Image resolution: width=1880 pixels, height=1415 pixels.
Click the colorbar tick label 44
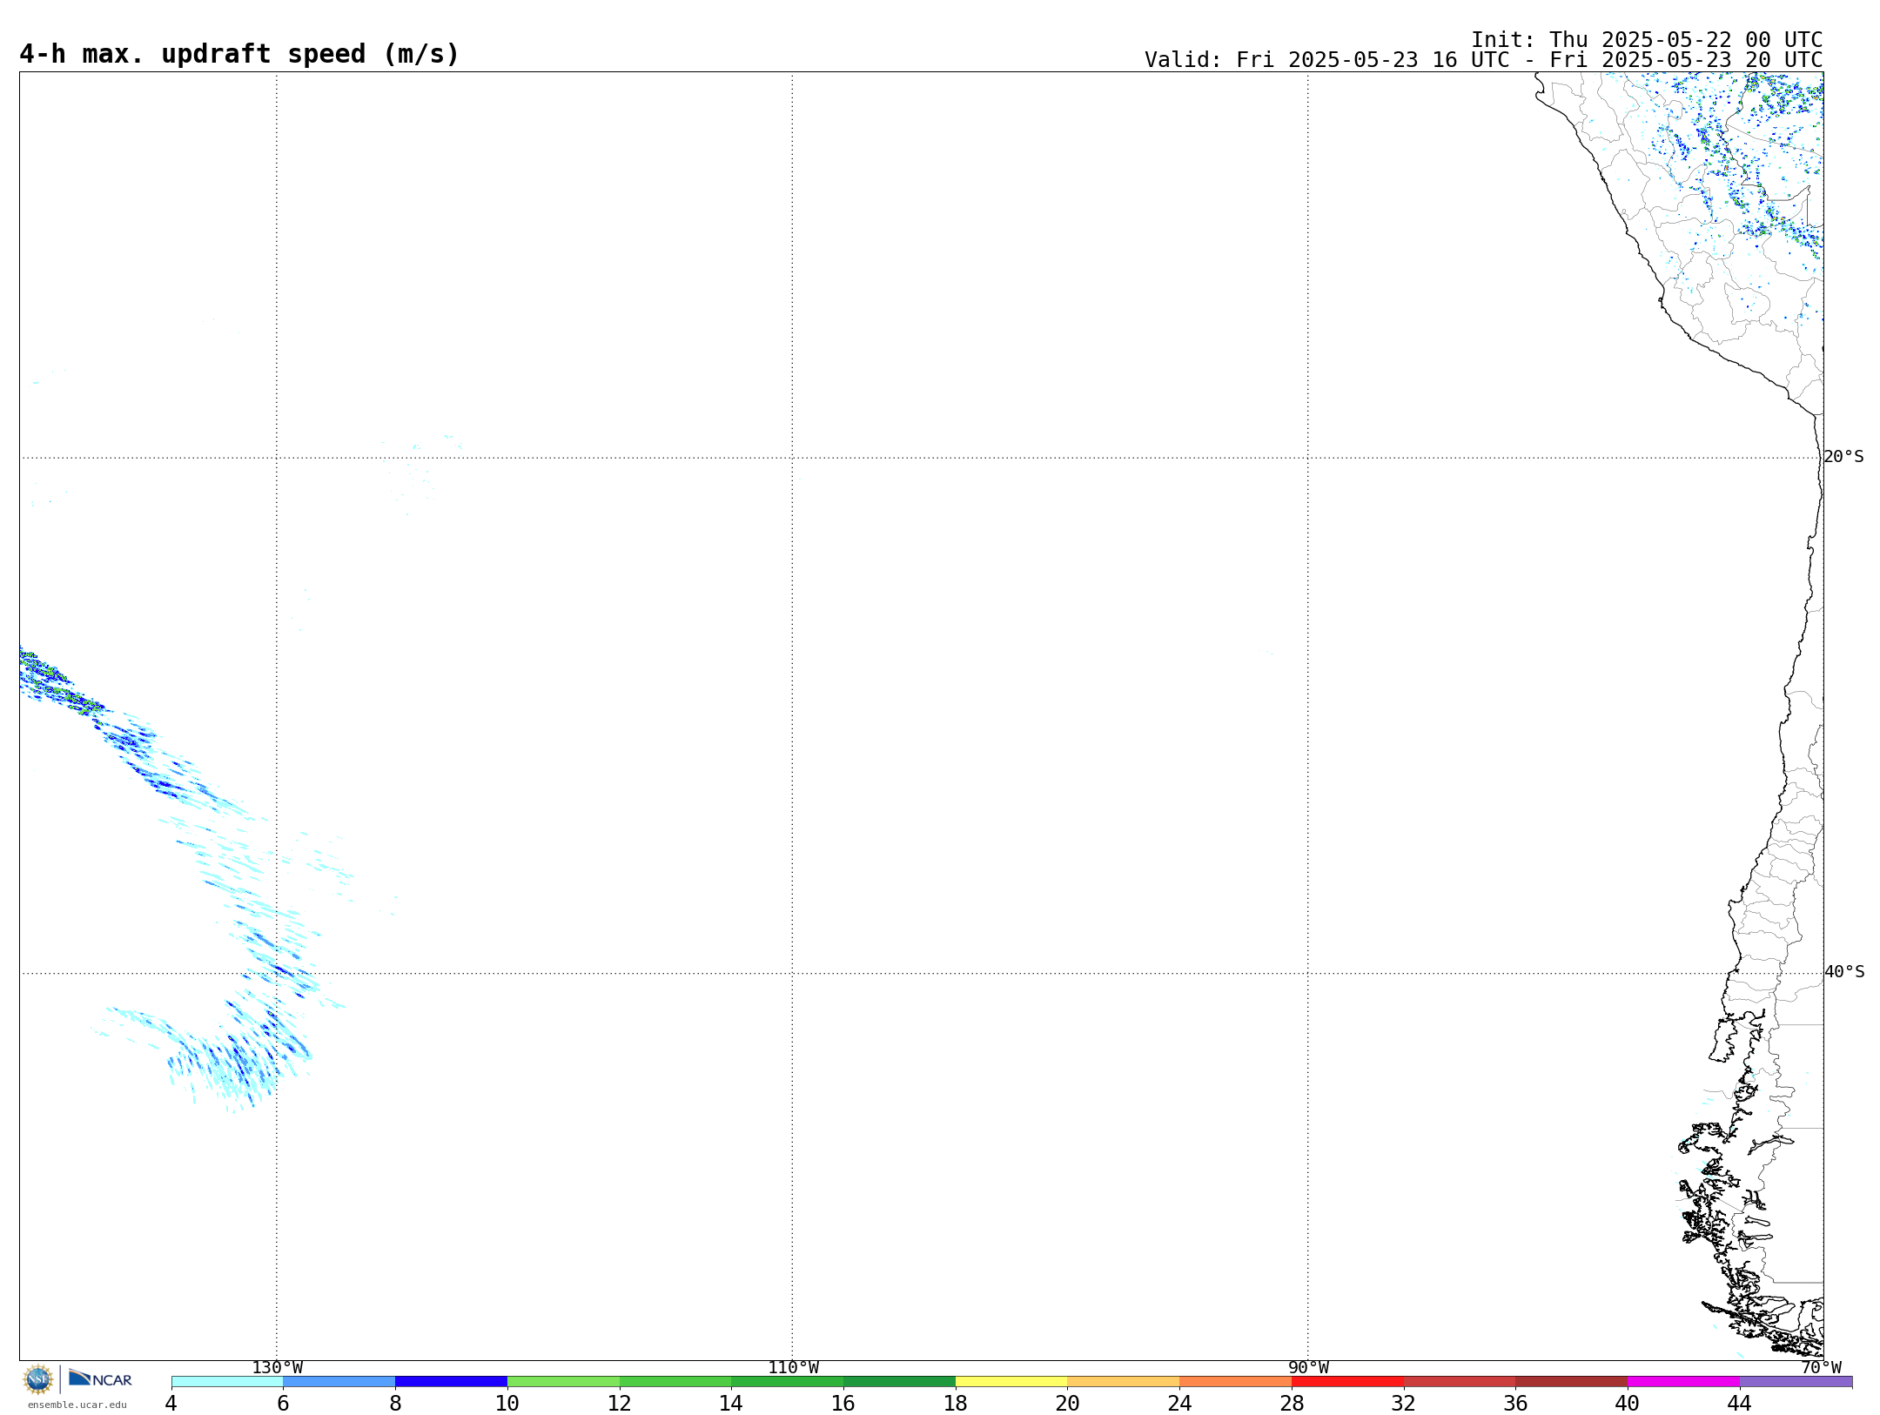point(1740,1403)
